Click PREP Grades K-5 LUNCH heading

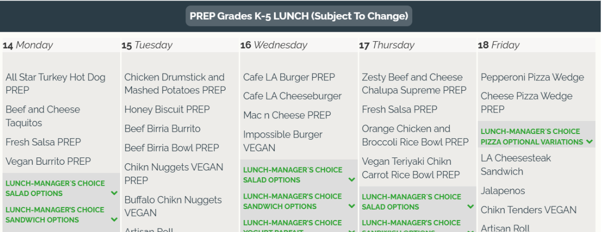coord(299,16)
